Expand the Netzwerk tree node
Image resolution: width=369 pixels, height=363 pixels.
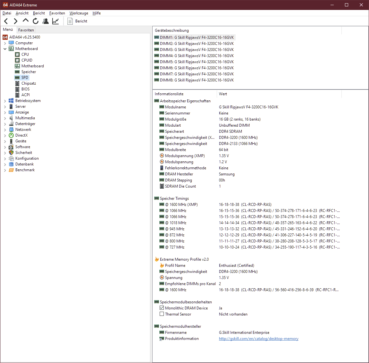5,130
